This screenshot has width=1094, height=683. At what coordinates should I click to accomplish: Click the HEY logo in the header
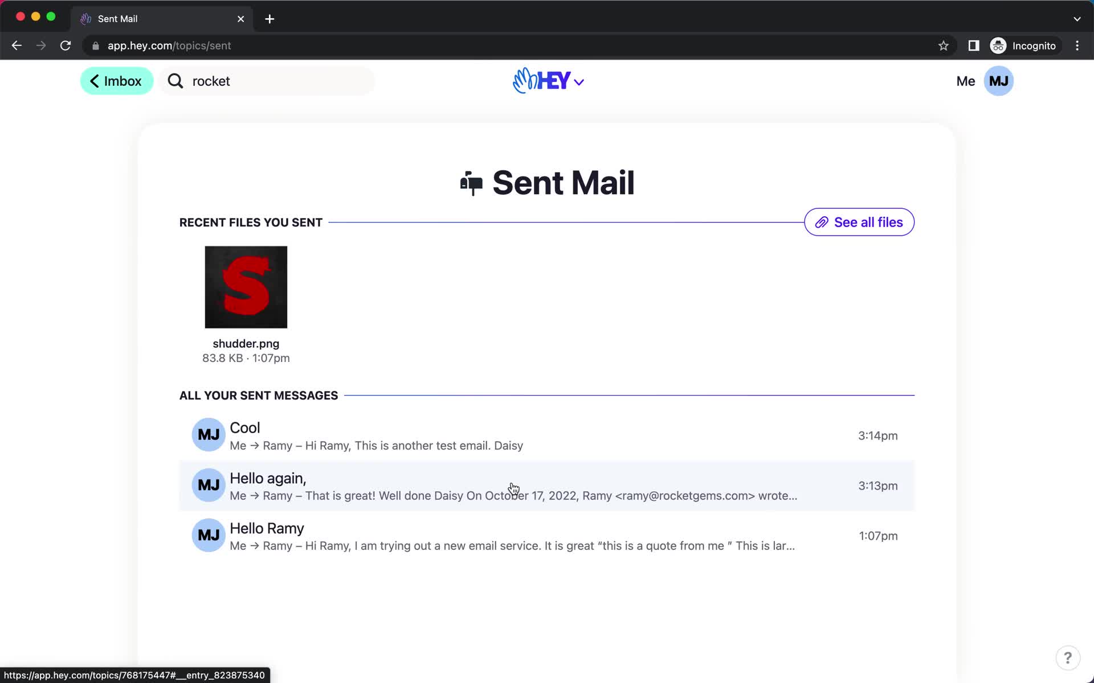point(546,81)
